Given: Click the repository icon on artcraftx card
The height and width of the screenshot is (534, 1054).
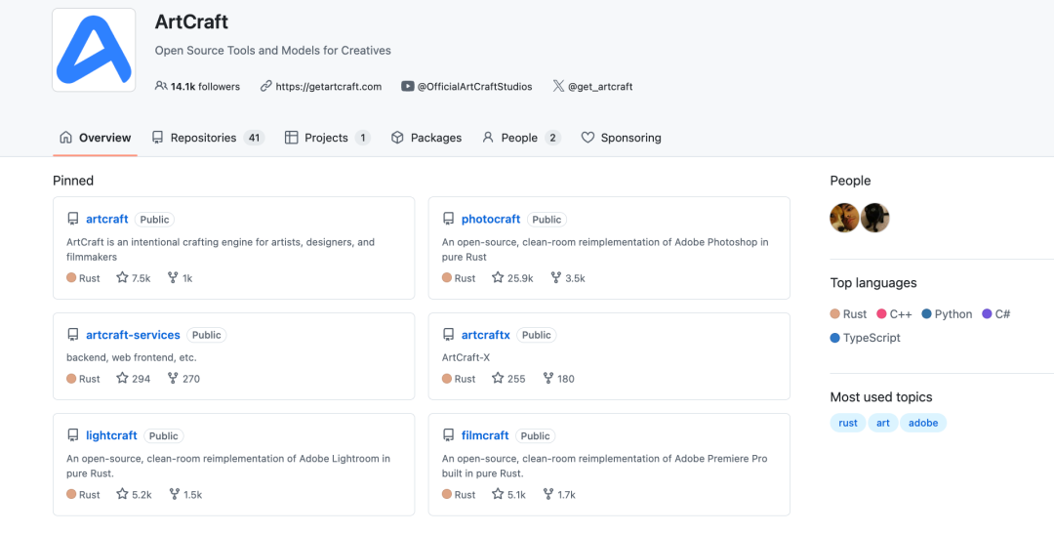Looking at the screenshot, I should (x=448, y=335).
